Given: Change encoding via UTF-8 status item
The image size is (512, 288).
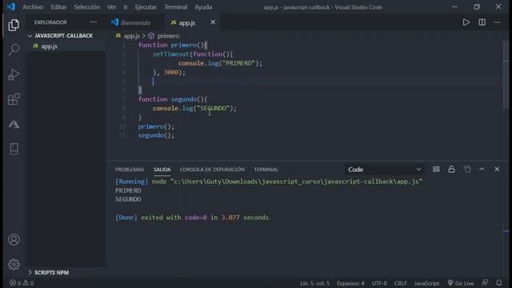Looking at the screenshot, I should (379, 283).
